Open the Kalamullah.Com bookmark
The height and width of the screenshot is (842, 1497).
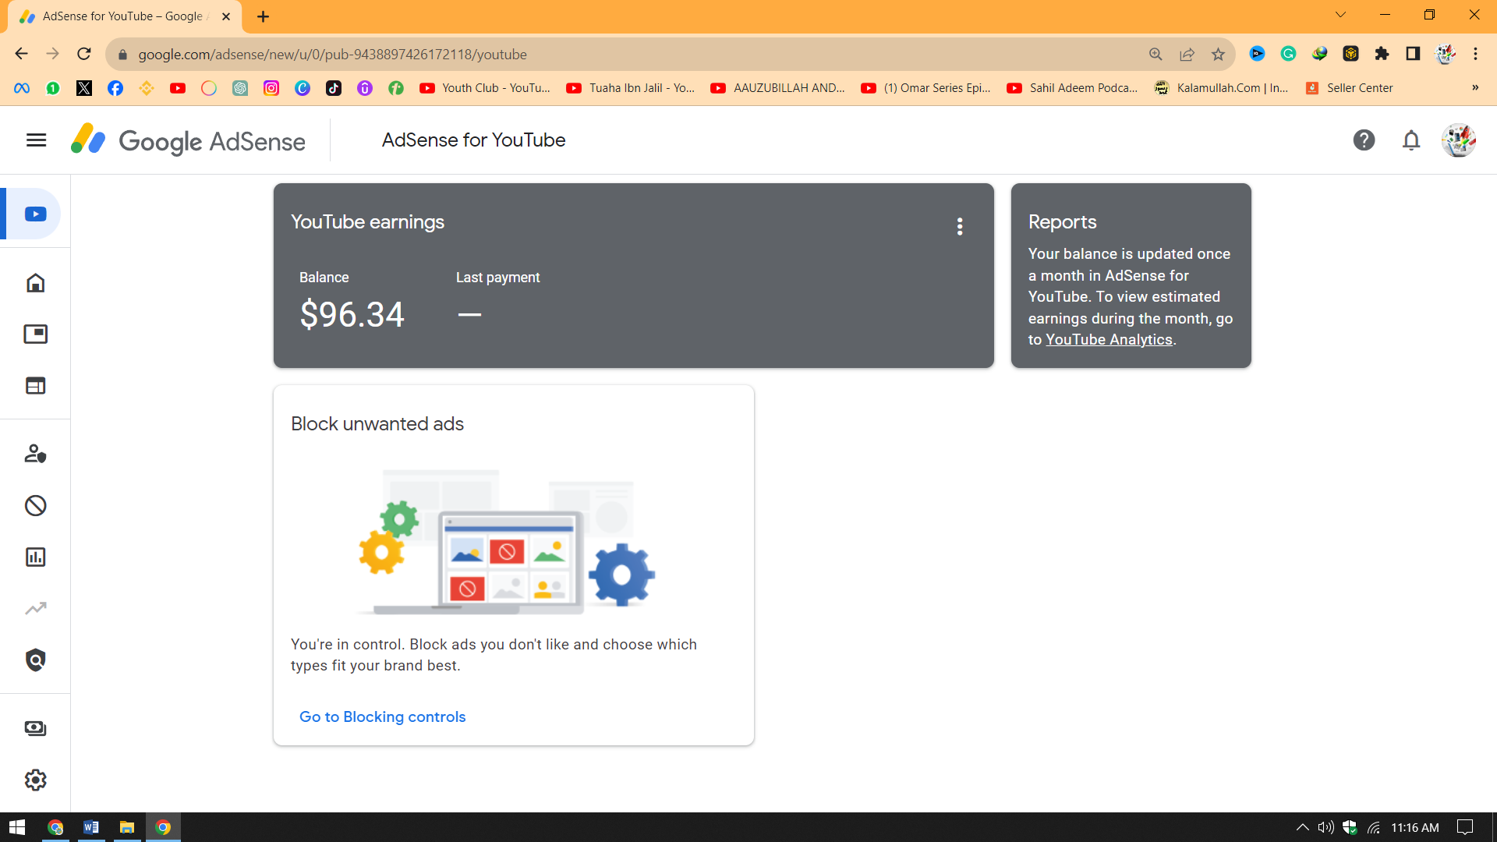(1222, 88)
